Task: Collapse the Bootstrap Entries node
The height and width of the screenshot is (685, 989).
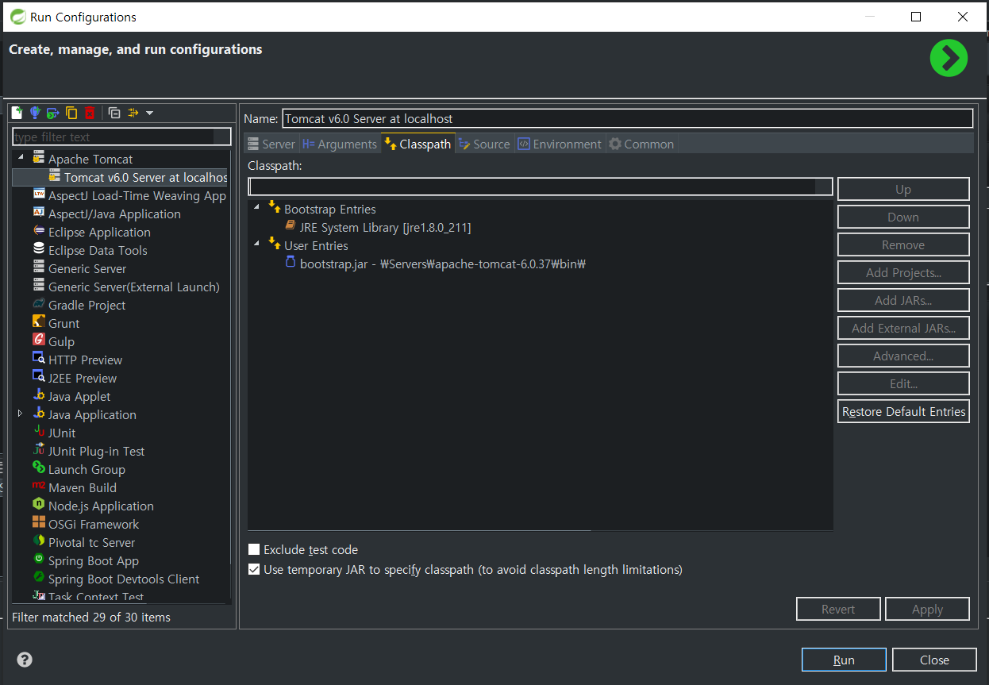Action: (257, 208)
